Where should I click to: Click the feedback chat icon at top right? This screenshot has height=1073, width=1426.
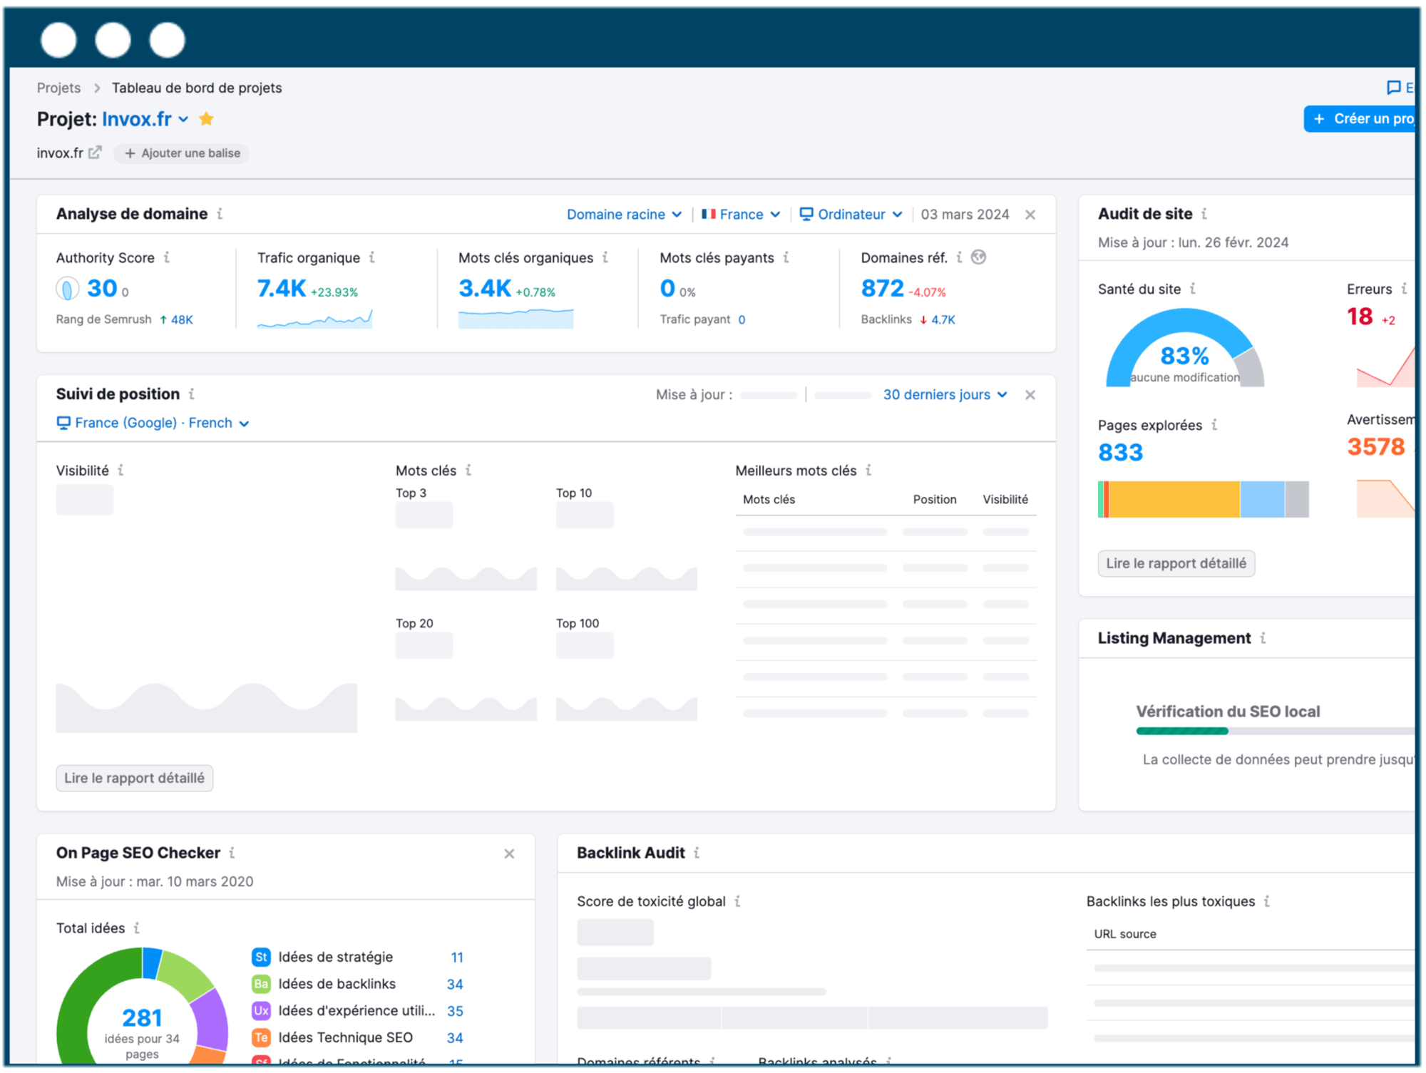coord(1393,88)
